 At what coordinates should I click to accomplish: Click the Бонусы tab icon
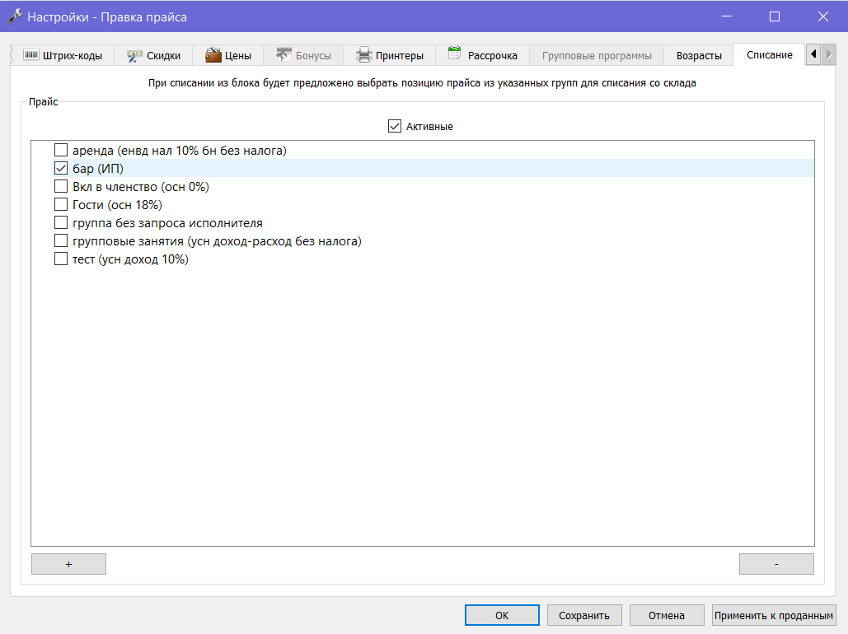pos(284,54)
